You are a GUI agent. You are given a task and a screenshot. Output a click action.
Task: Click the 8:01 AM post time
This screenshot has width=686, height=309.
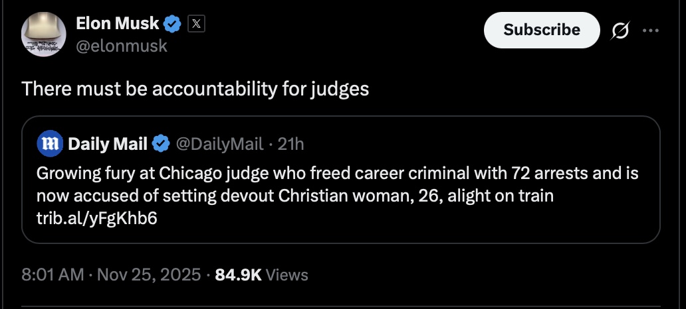point(53,275)
